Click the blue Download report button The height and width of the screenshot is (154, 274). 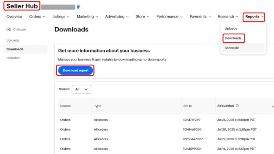click(76, 70)
